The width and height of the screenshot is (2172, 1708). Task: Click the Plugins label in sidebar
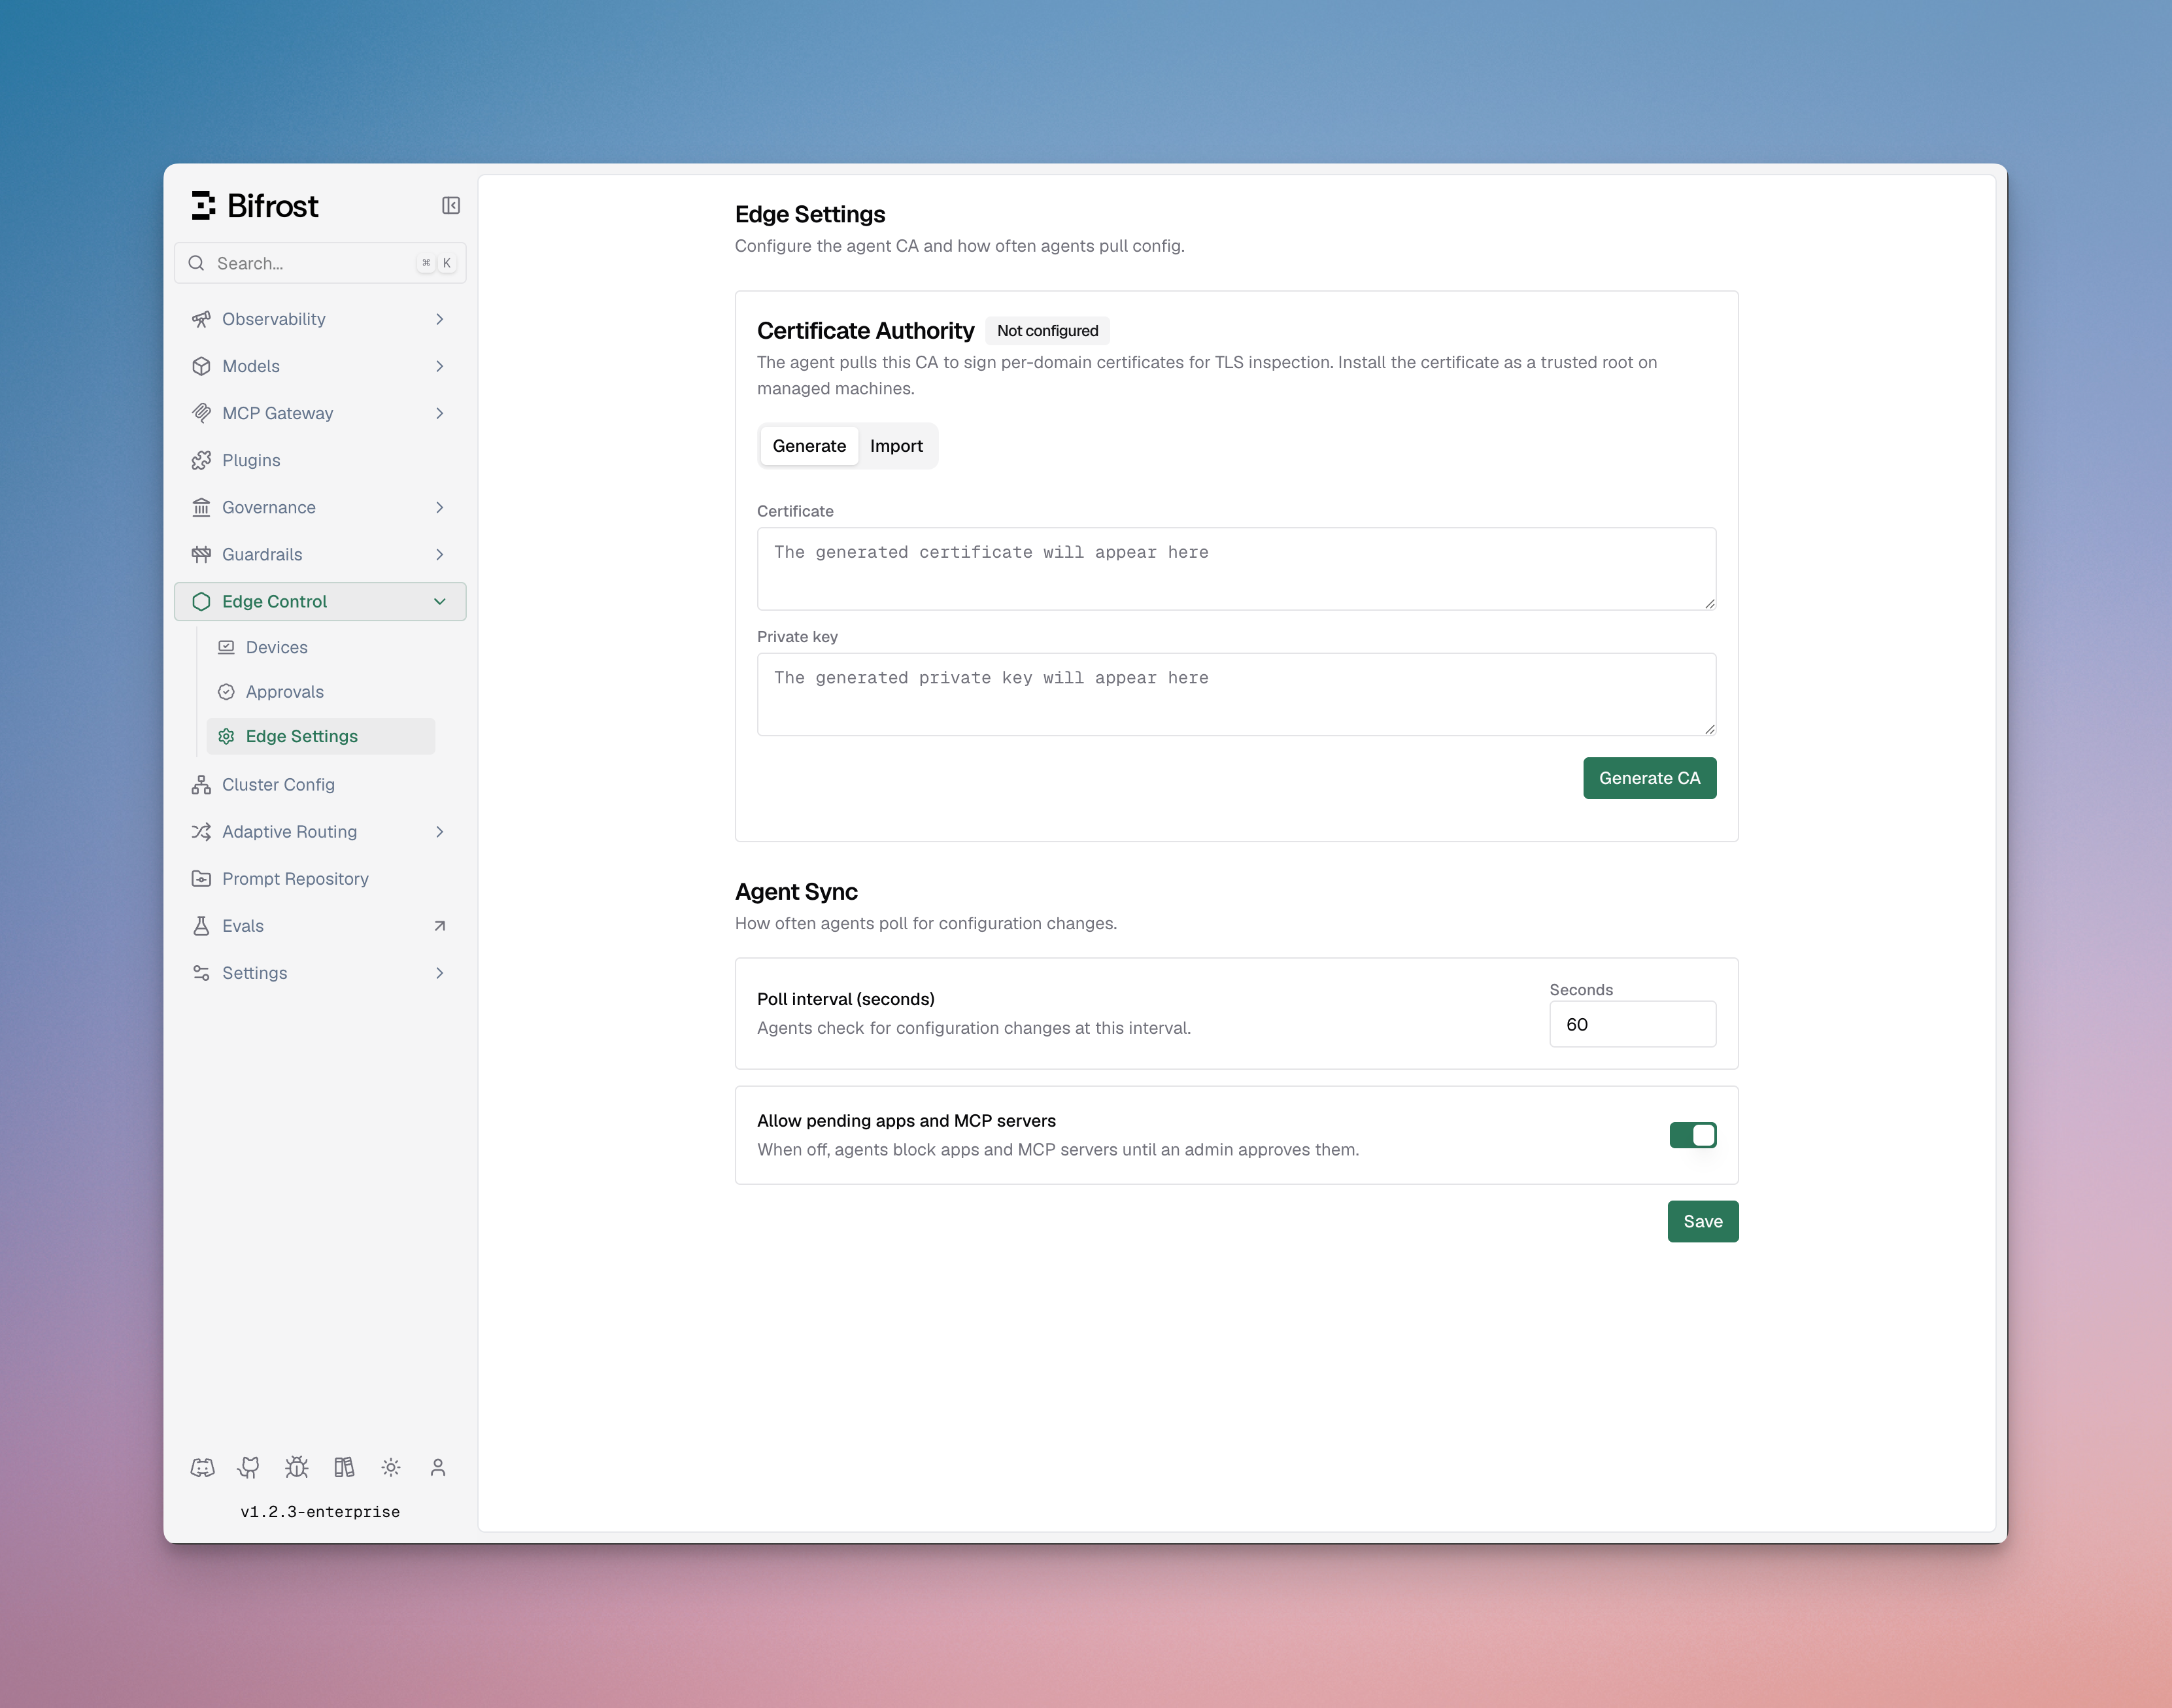pyautogui.click(x=251, y=460)
